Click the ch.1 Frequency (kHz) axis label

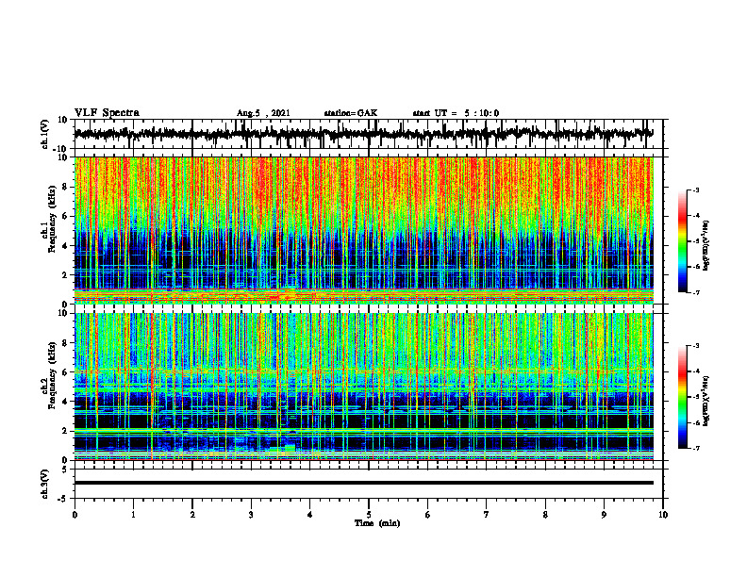pyautogui.click(x=49, y=219)
